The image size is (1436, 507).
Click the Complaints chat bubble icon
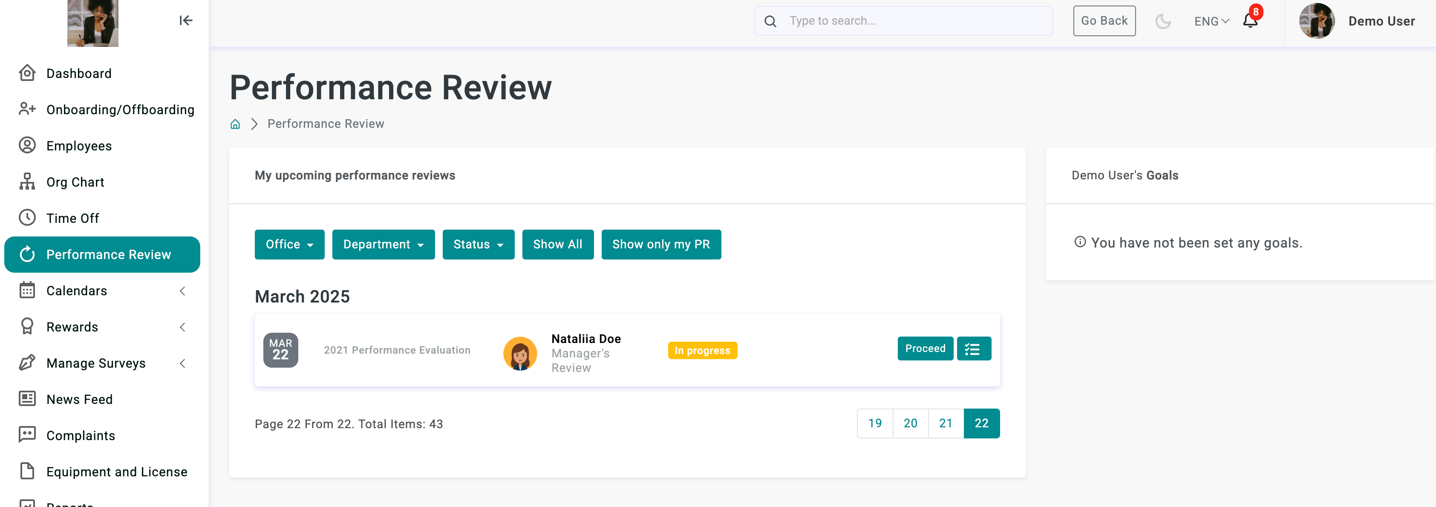[x=27, y=435]
